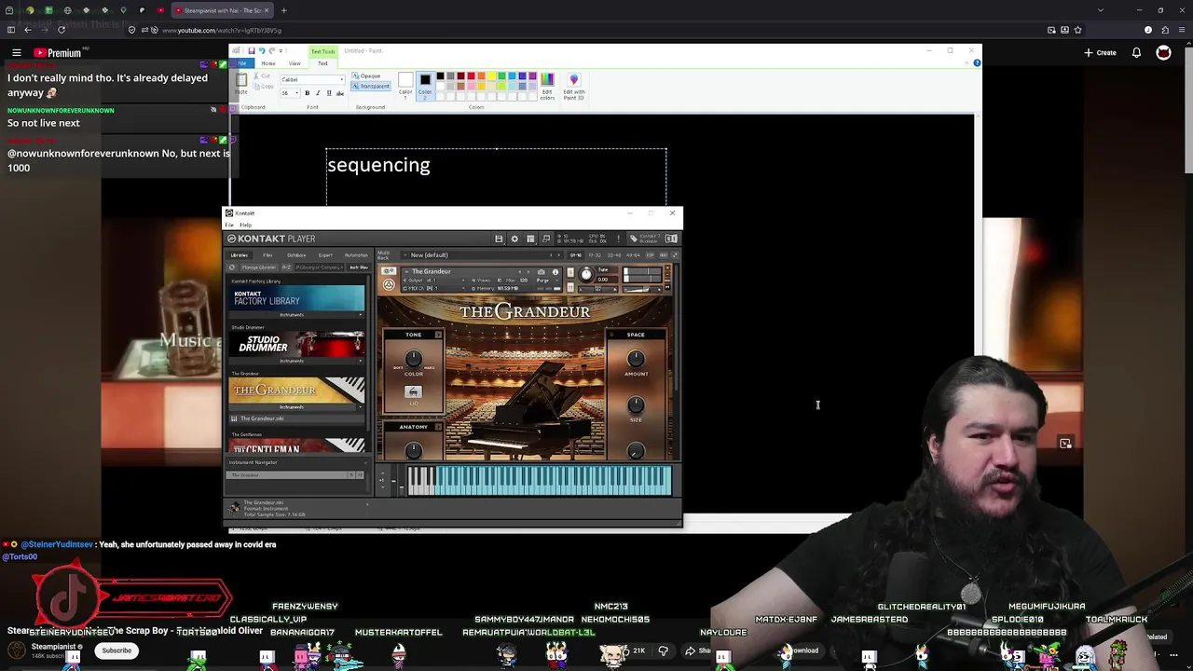
Task: Adjust the Tune knob in instrument header
Action: point(586,274)
